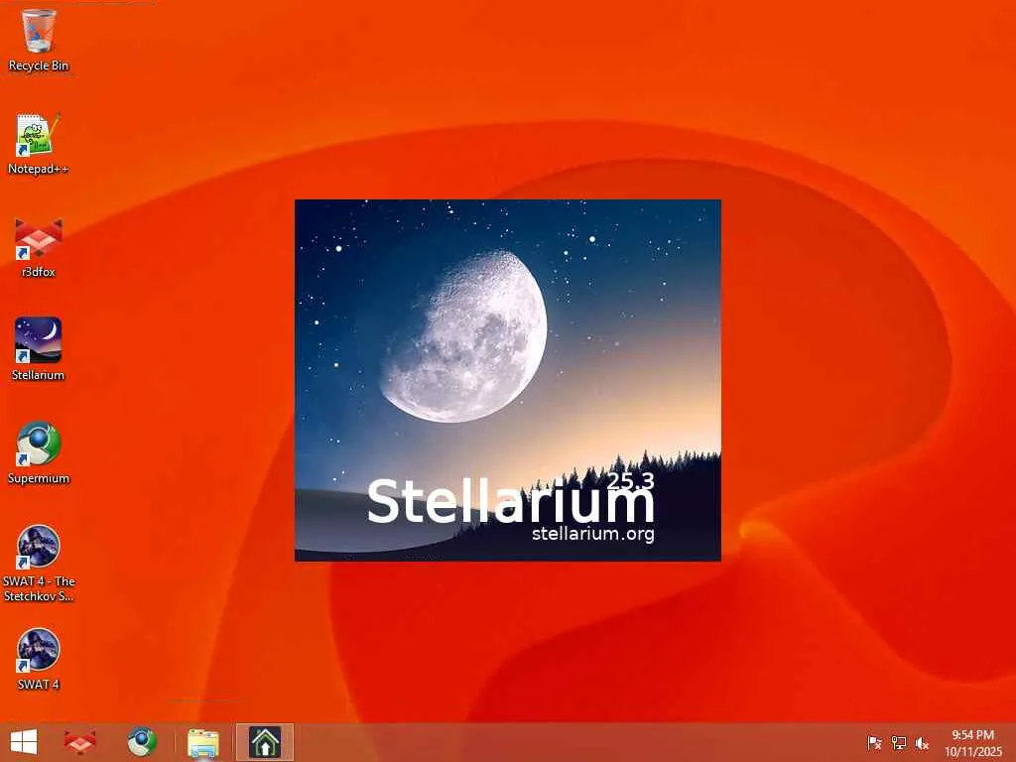Image resolution: width=1016 pixels, height=762 pixels.
Task: Open the Recycle Bin desktop icon
Action: pyautogui.click(x=39, y=39)
